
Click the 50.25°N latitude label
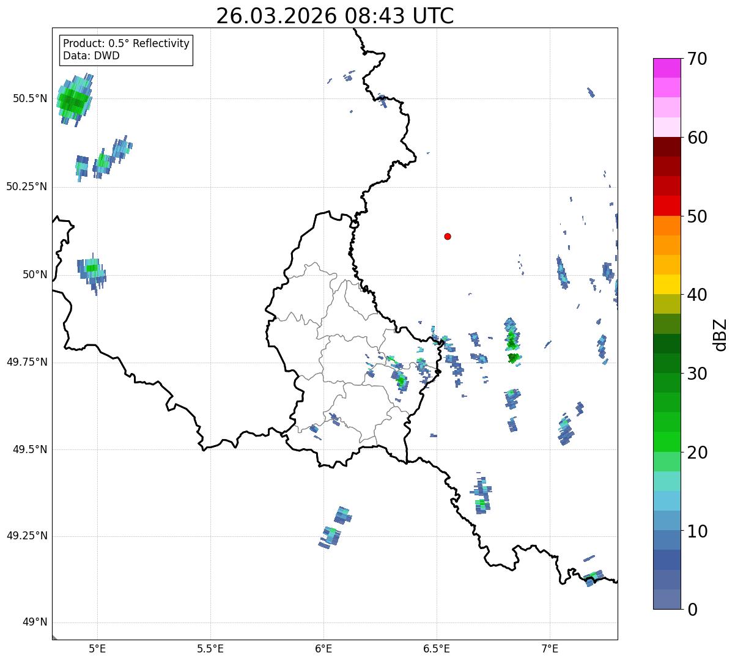(x=26, y=186)
